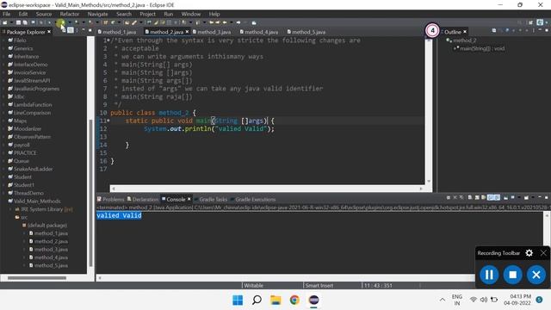
Task: Click the green Run button in toolbar
Action: [x=62, y=22]
